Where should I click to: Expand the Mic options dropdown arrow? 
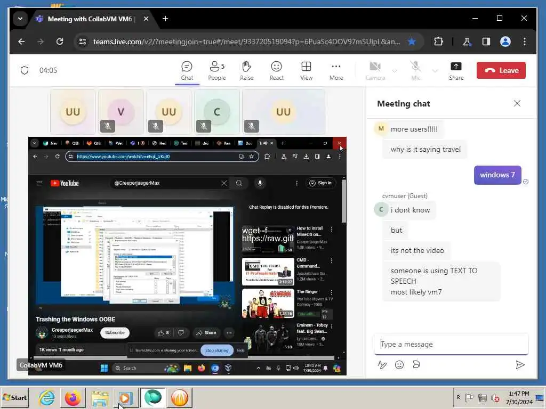click(435, 71)
